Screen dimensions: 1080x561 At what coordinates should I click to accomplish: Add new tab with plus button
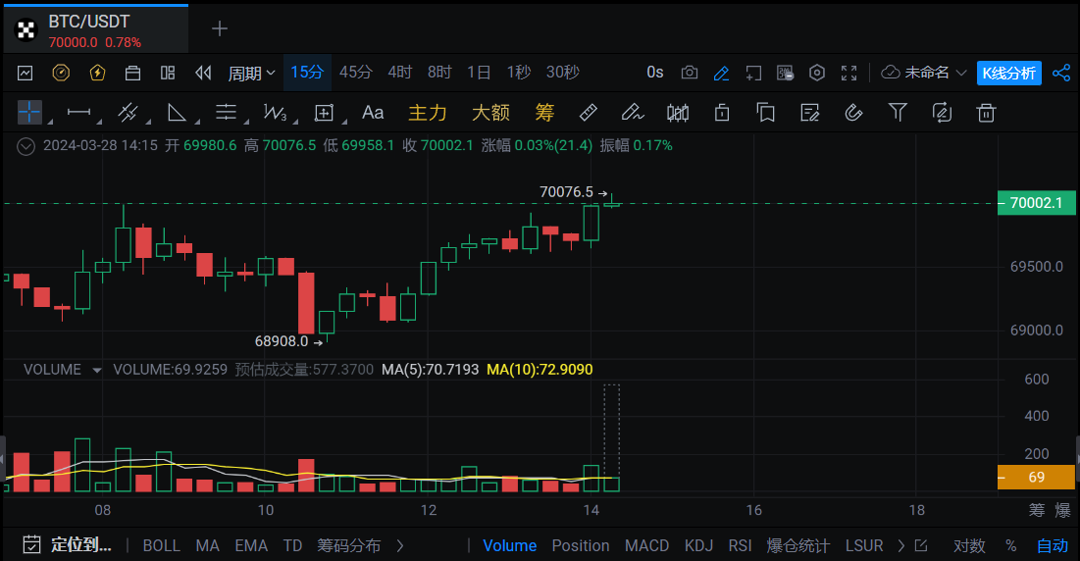[220, 28]
